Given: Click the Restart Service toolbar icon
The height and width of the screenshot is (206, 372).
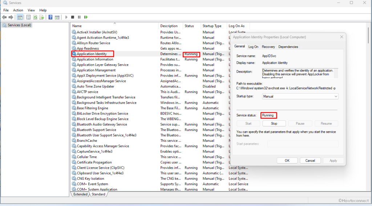Looking at the screenshot, I should click(86, 17).
